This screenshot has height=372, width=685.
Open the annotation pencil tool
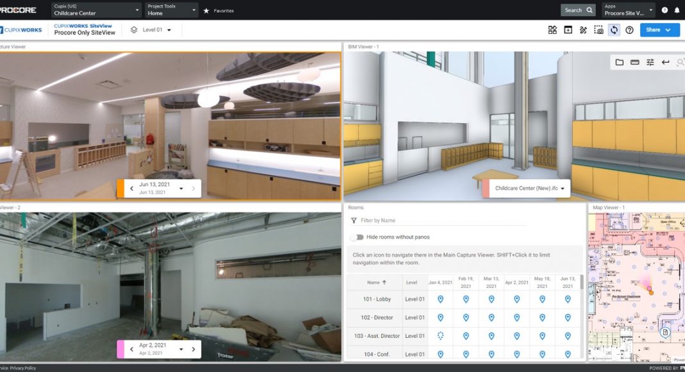(583, 30)
